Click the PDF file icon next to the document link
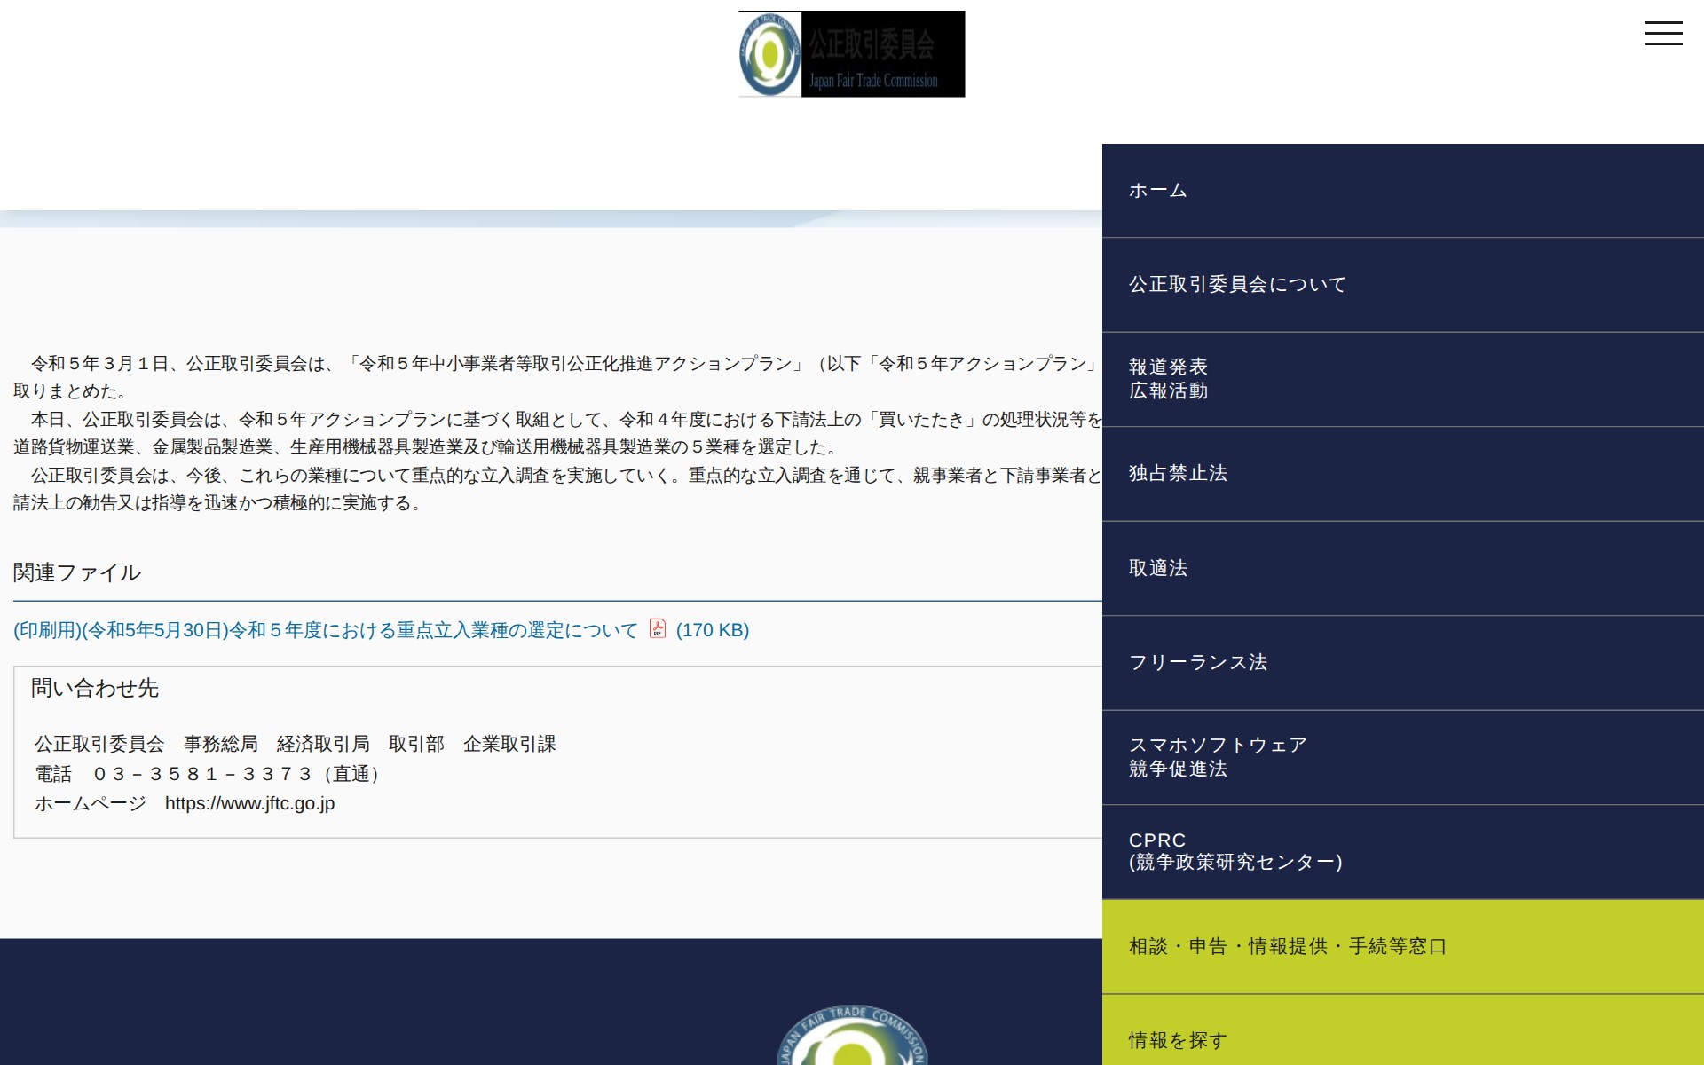The image size is (1704, 1065). tap(657, 629)
